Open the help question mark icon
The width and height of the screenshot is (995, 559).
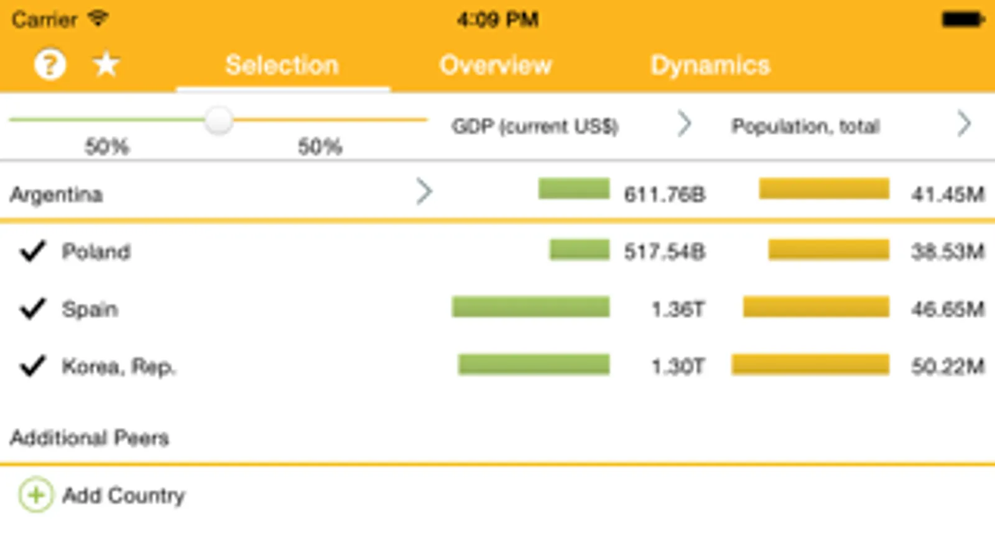50,65
